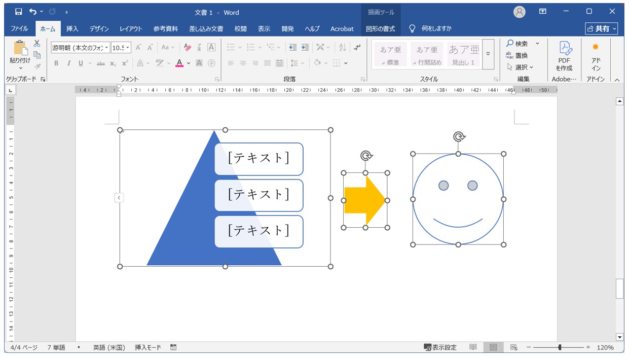
Task: Click the Decrease Indent icon
Action: 292,48
